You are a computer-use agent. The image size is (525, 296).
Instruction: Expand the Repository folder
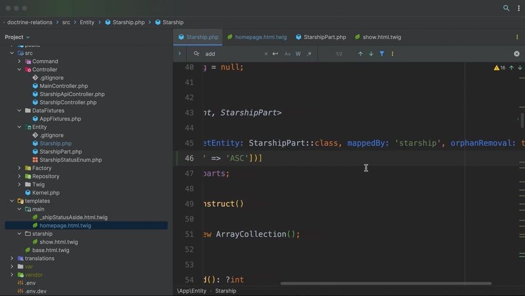(19, 176)
